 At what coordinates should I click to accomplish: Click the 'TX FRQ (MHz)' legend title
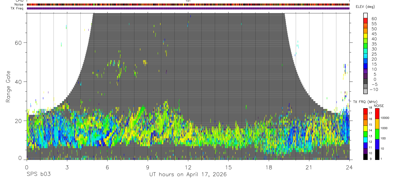coord(365,102)
